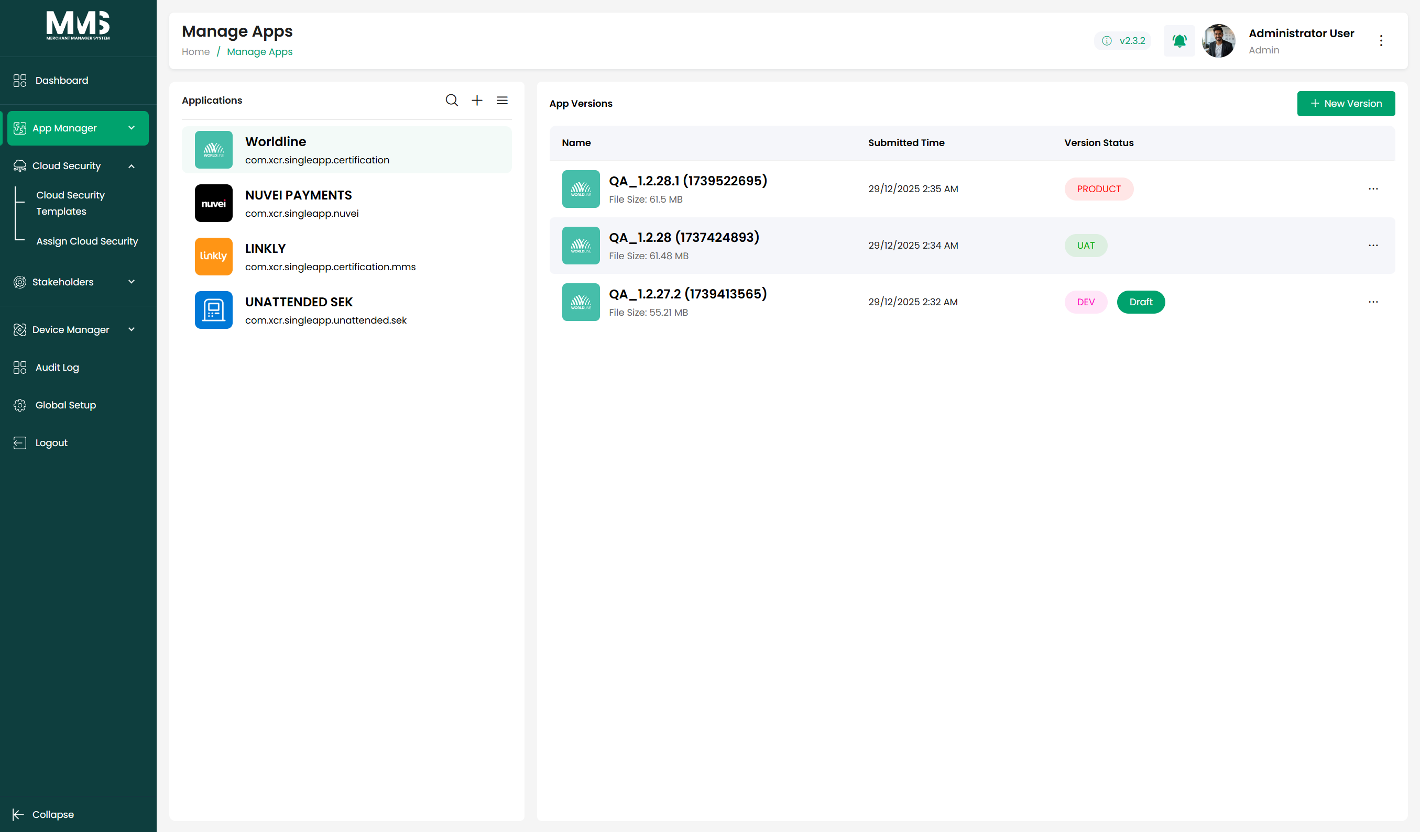Image resolution: width=1420 pixels, height=832 pixels.
Task: Click the Audit Log grid icon
Action: [x=20, y=368]
